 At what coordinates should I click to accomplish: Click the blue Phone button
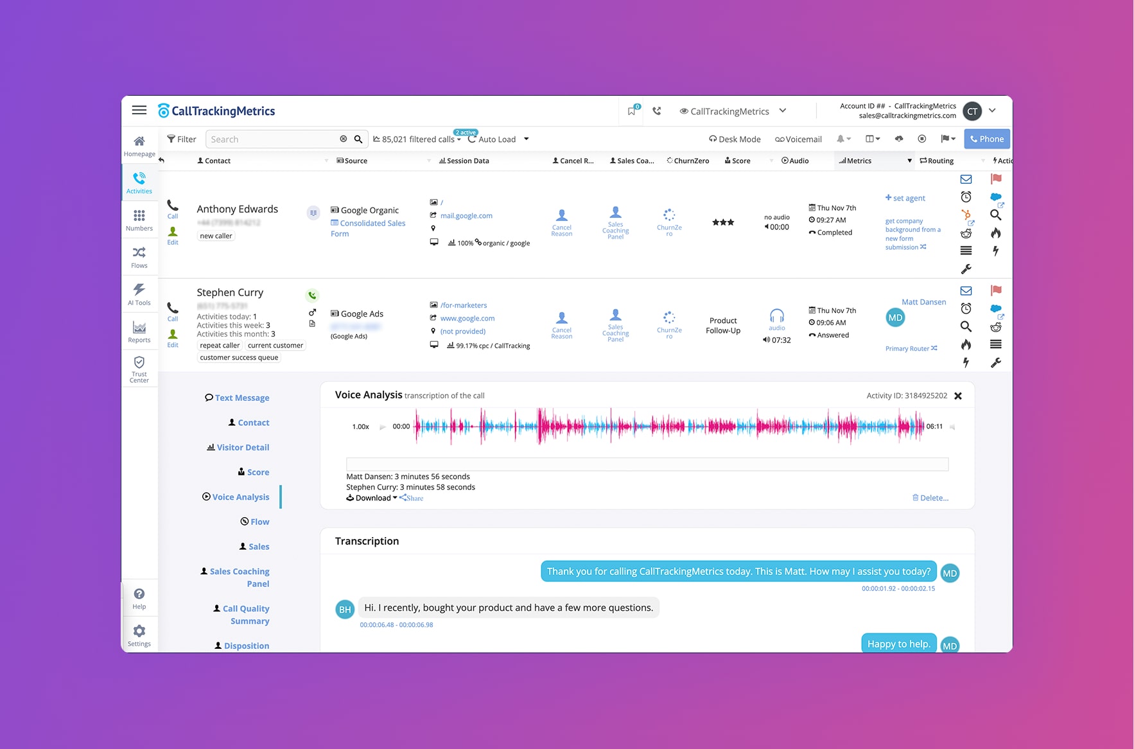[x=987, y=139]
